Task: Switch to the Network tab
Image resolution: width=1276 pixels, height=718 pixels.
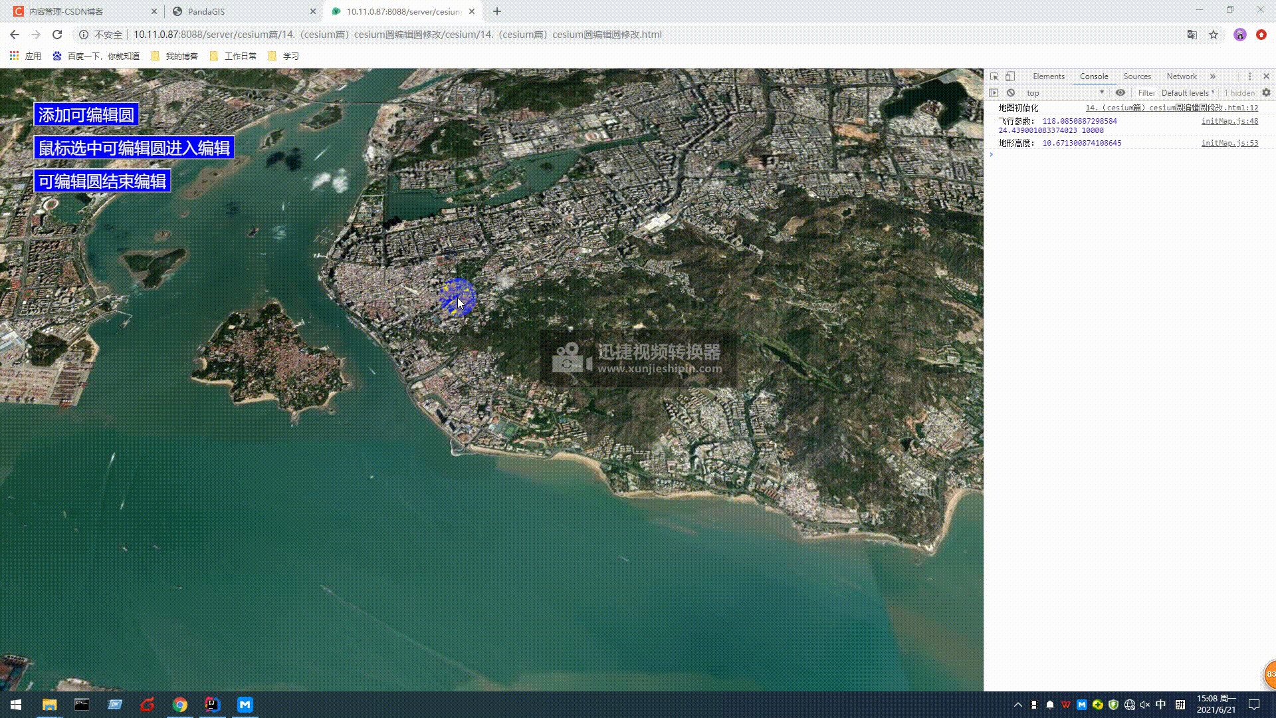Action: pos(1182,76)
